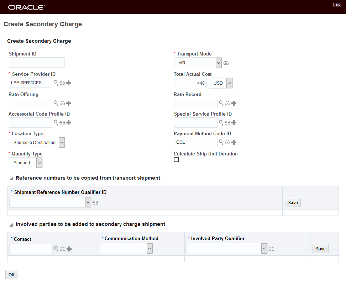Enable Calculate Ship Unit Duration checkbox
Viewport: 346px width, 281px height.
[176, 160]
